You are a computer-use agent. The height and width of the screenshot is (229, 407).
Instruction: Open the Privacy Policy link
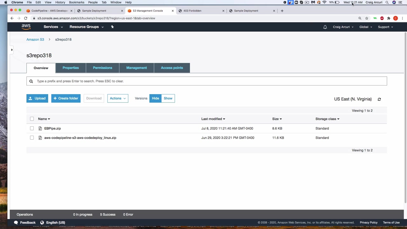pos(369,223)
